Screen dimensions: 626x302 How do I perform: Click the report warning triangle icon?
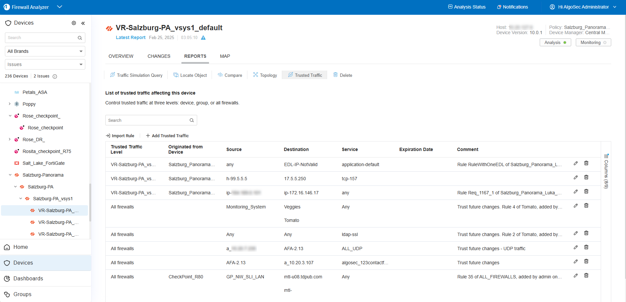[203, 38]
